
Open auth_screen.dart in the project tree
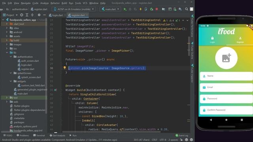point(30,61)
